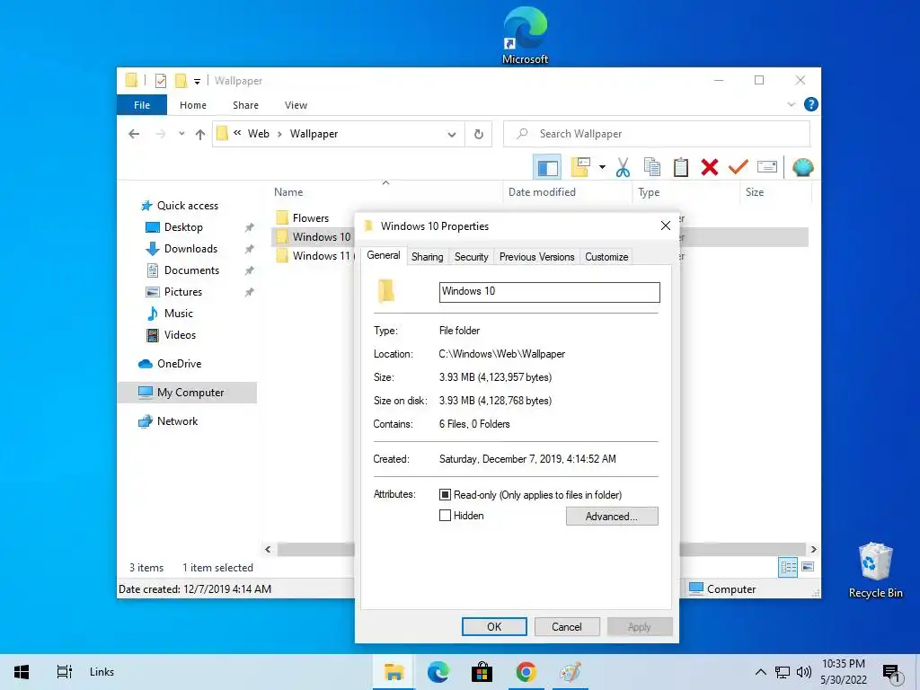Open Task View on the taskbar
Screen dimensions: 920x690
tap(64, 672)
